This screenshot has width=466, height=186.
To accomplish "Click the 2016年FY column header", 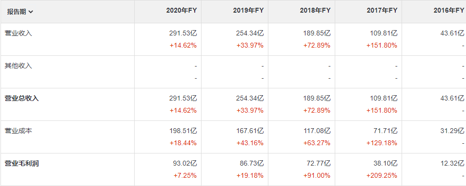I will (x=449, y=10).
